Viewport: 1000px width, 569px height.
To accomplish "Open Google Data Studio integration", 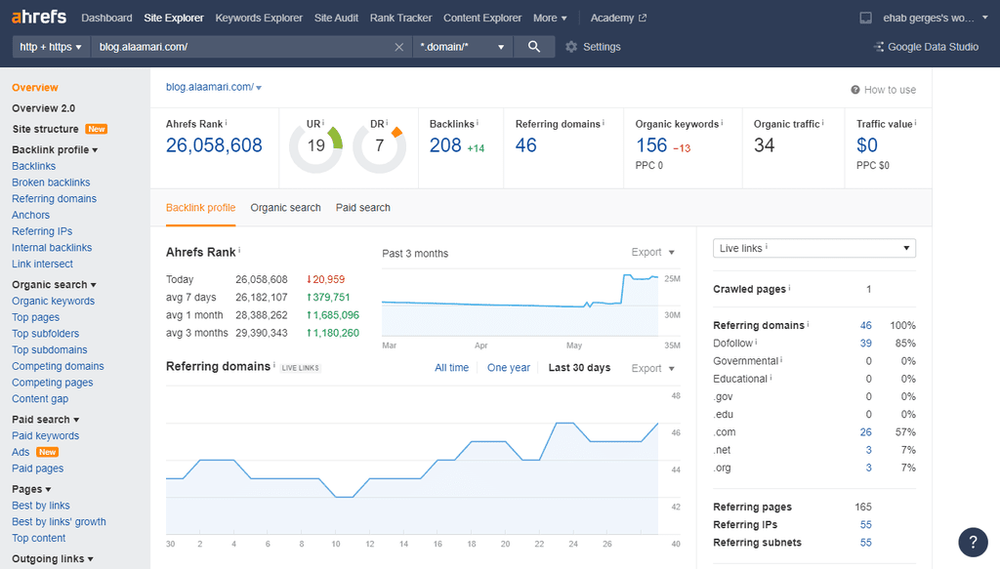I will [x=926, y=47].
